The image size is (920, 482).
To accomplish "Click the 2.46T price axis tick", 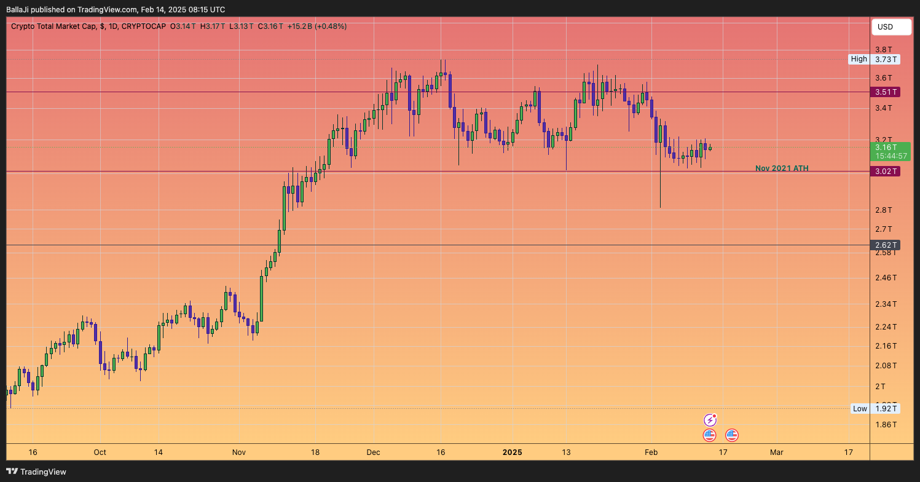I will click(x=886, y=278).
